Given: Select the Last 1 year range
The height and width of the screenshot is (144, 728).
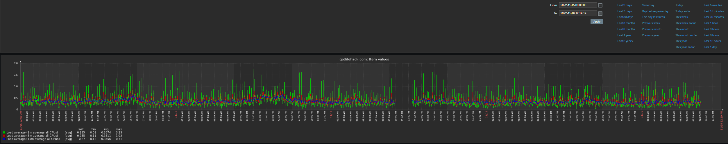Looking at the screenshot, I should pos(624,35).
